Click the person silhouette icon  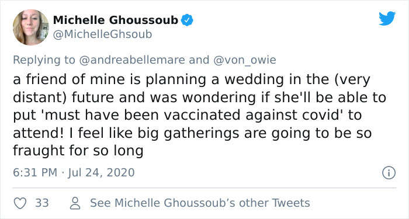click(x=75, y=203)
